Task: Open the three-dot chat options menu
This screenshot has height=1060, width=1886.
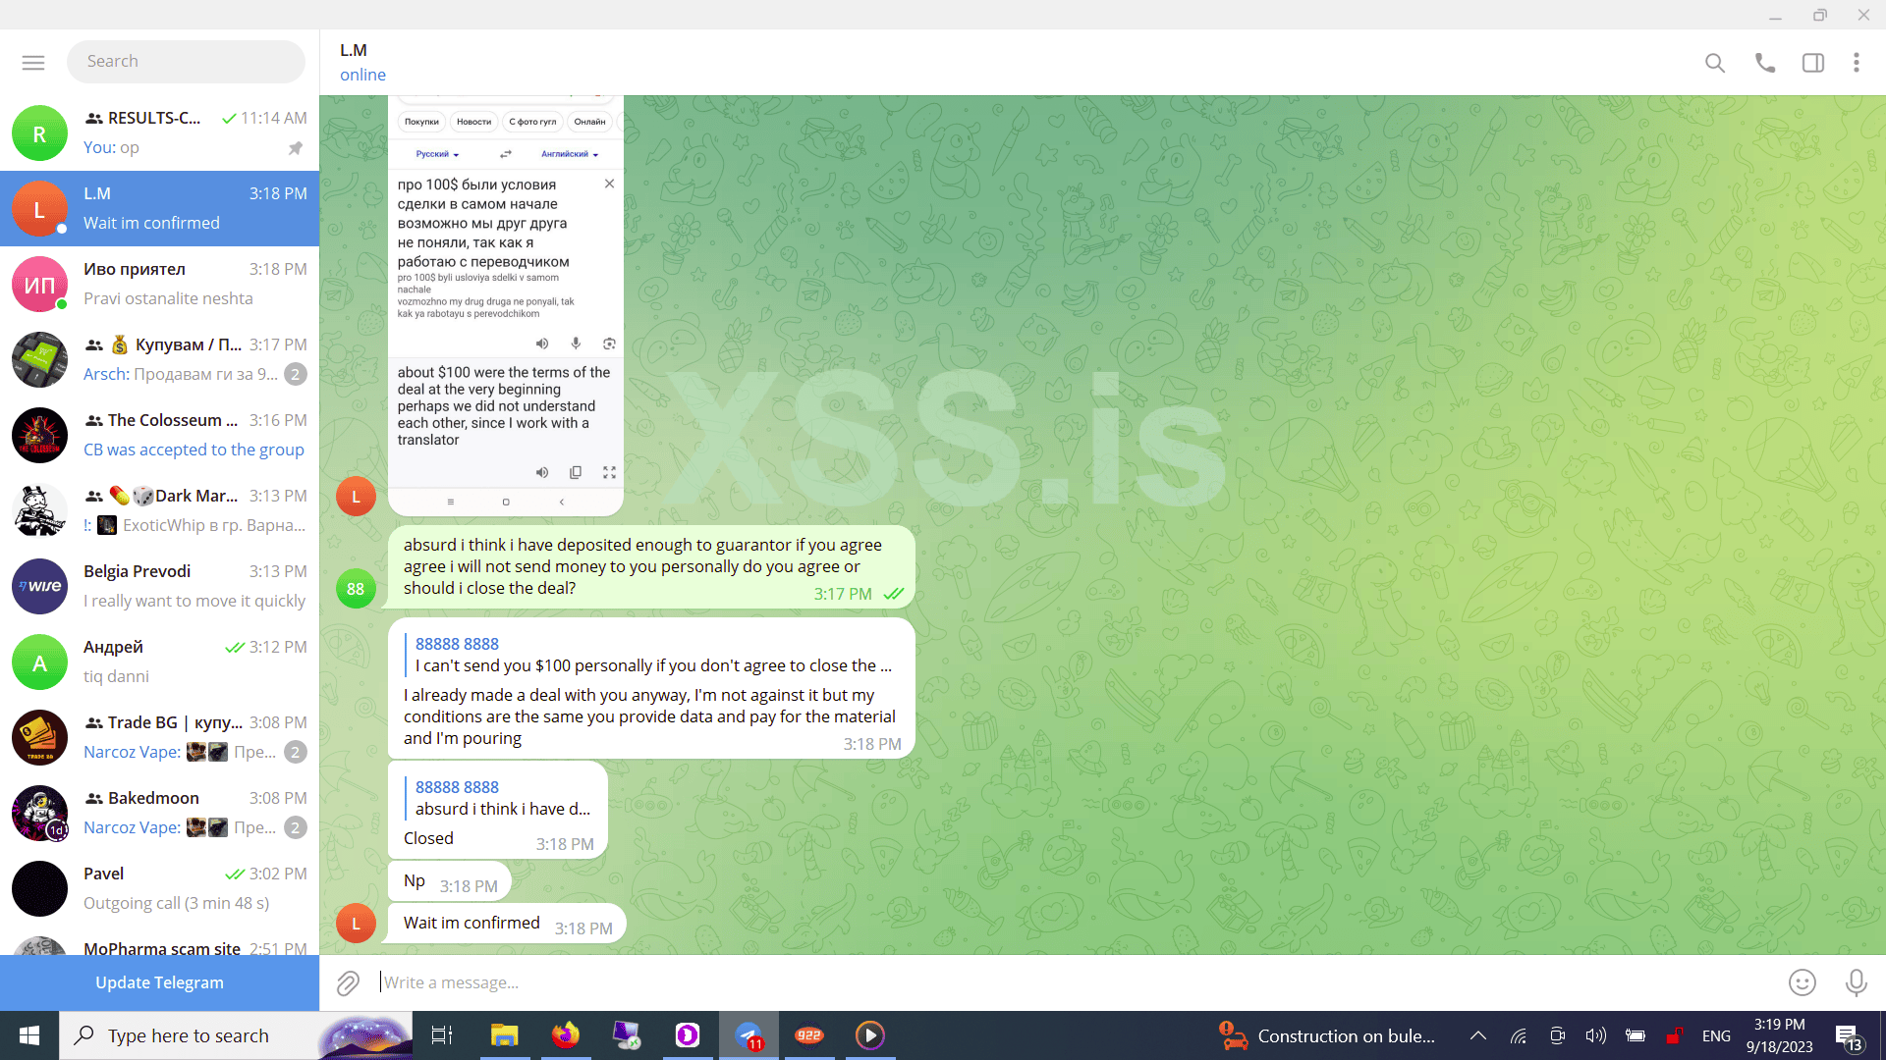Action: tap(1856, 63)
